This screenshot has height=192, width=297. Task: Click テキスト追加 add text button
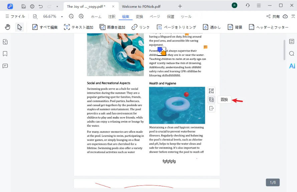[78, 27]
